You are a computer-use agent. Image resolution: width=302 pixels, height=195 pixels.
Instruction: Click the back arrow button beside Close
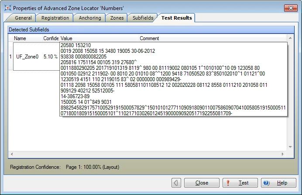[176, 183]
